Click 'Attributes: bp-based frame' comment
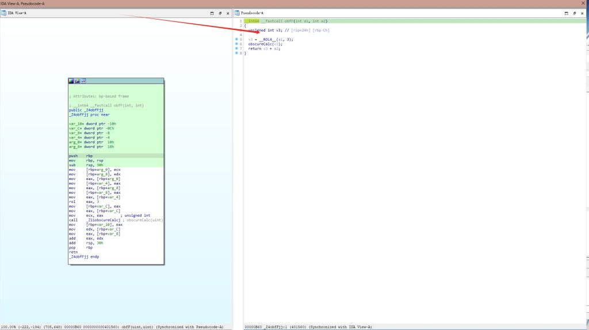Image resolution: width=589 pixels, height=330 pixels. point(99,96)
